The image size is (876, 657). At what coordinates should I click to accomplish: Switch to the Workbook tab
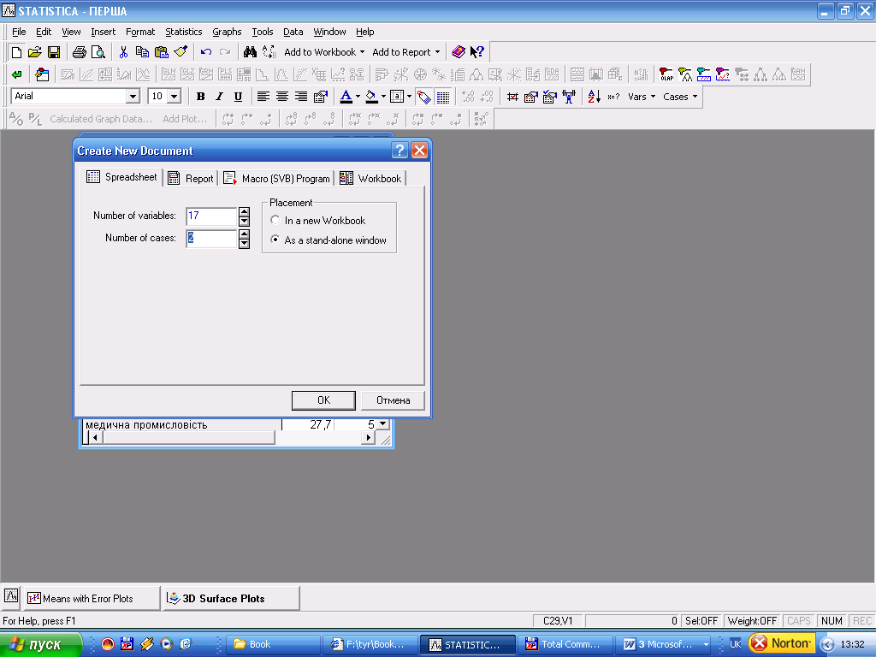click(x=371, y=178)
